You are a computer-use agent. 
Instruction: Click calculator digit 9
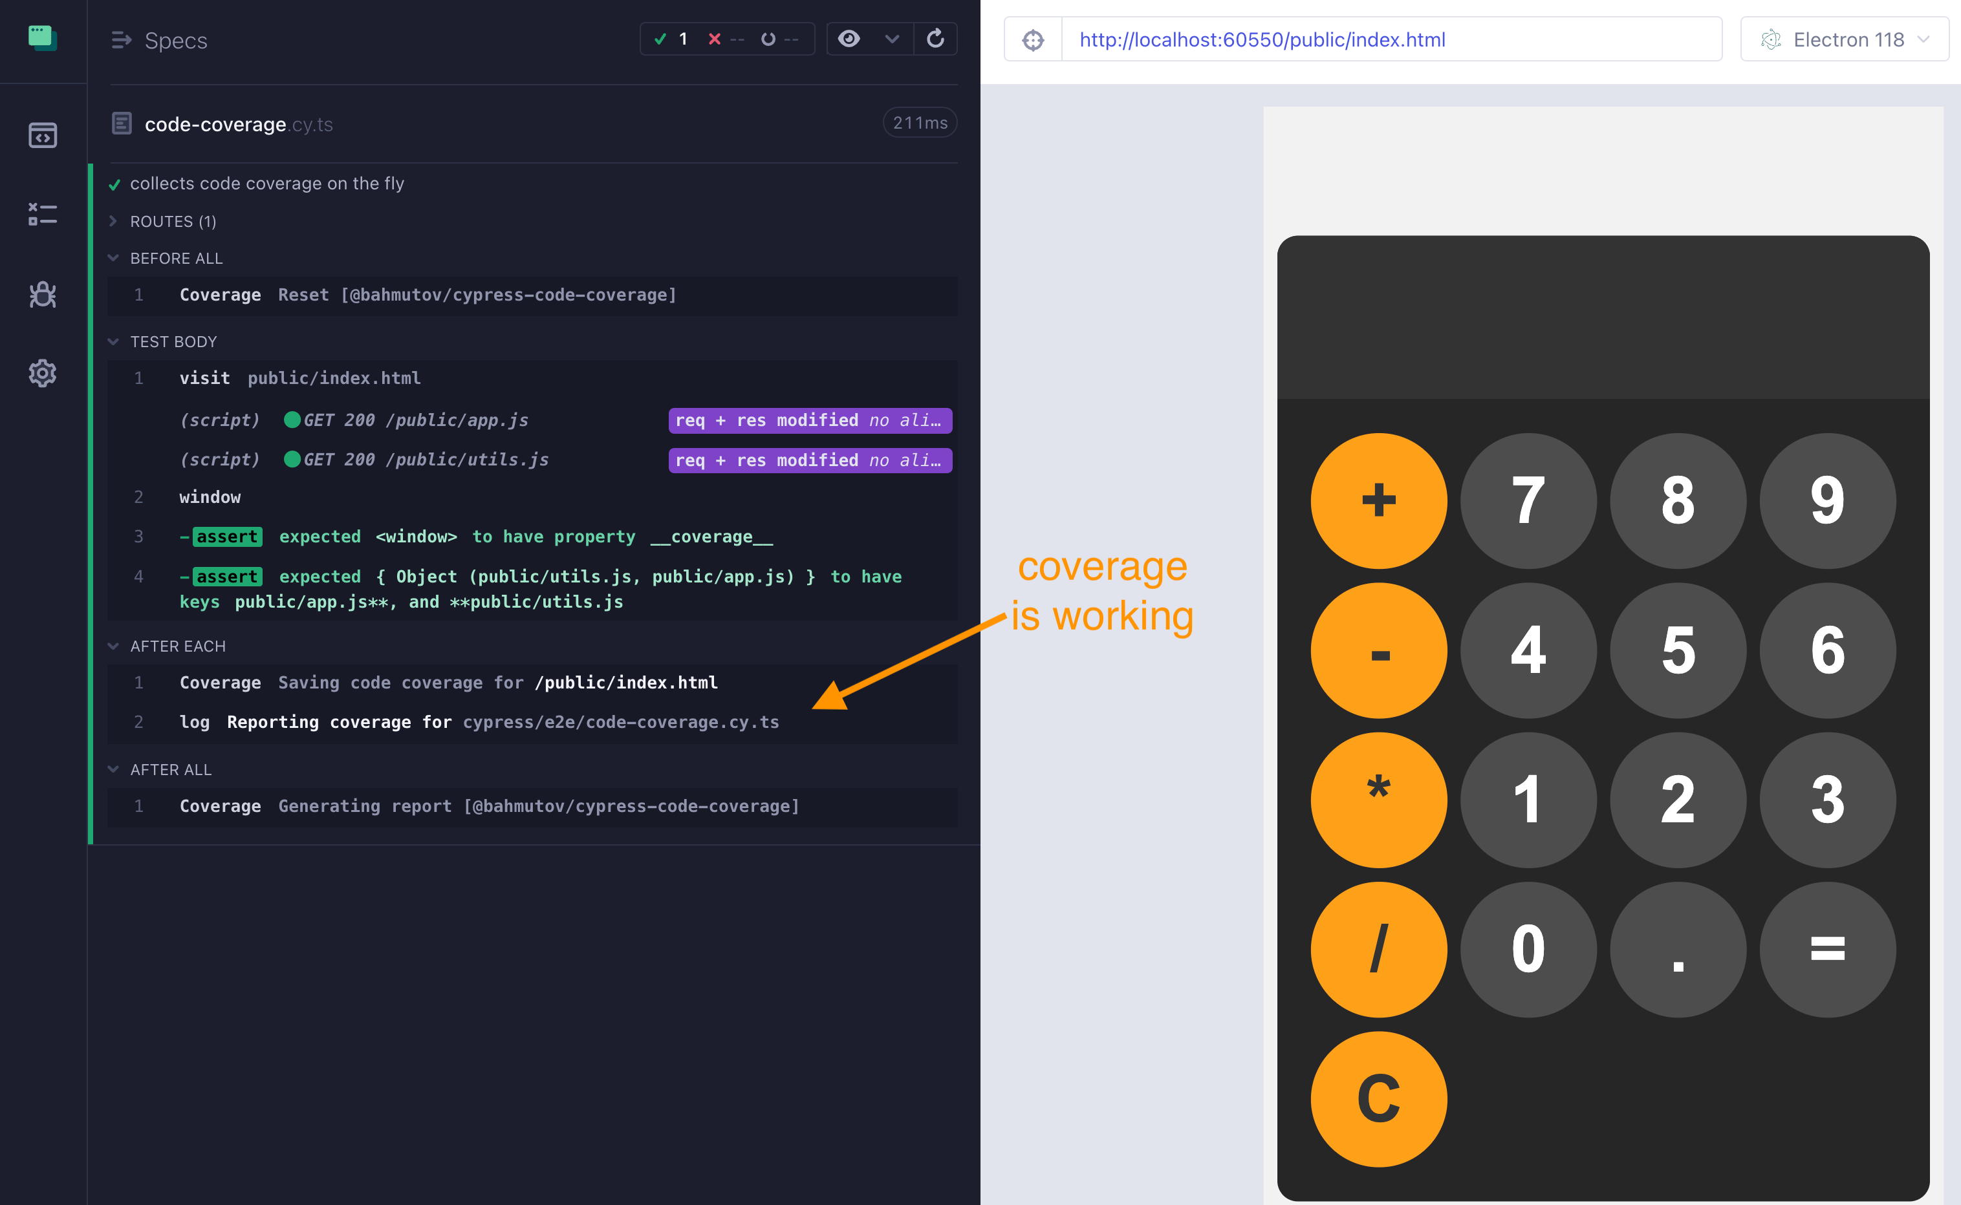point(1827,500)
